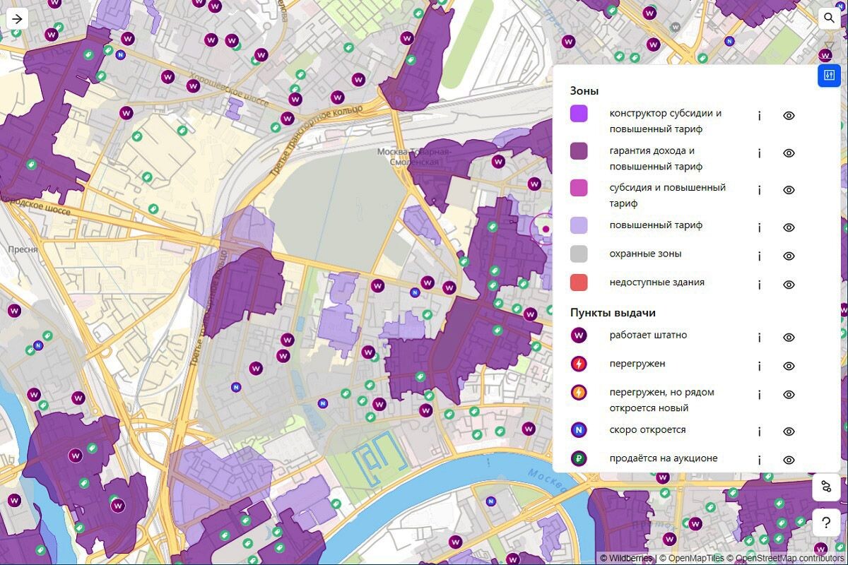This screenshot has height=565, width=848.
Task: Open the route tool button
Action: point(826,487)
